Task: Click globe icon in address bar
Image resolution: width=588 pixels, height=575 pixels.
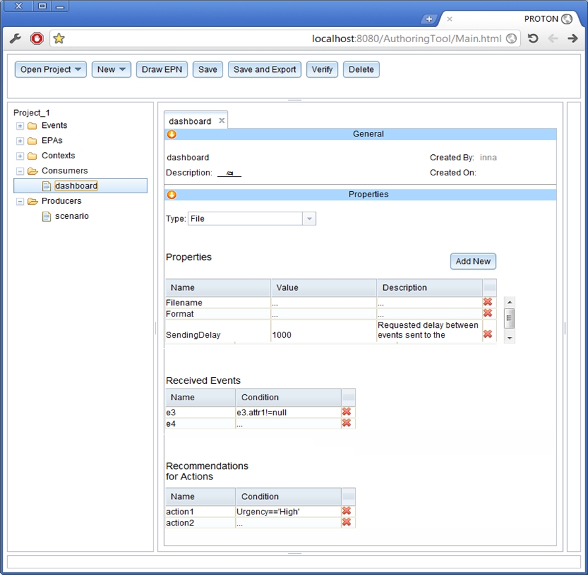Action: coord(511,38)
